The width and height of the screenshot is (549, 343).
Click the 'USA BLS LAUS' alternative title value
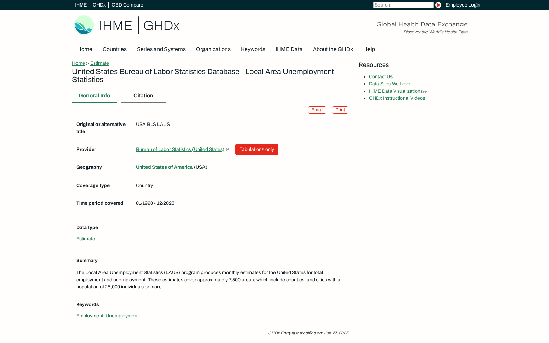click(x=153, y=124)
